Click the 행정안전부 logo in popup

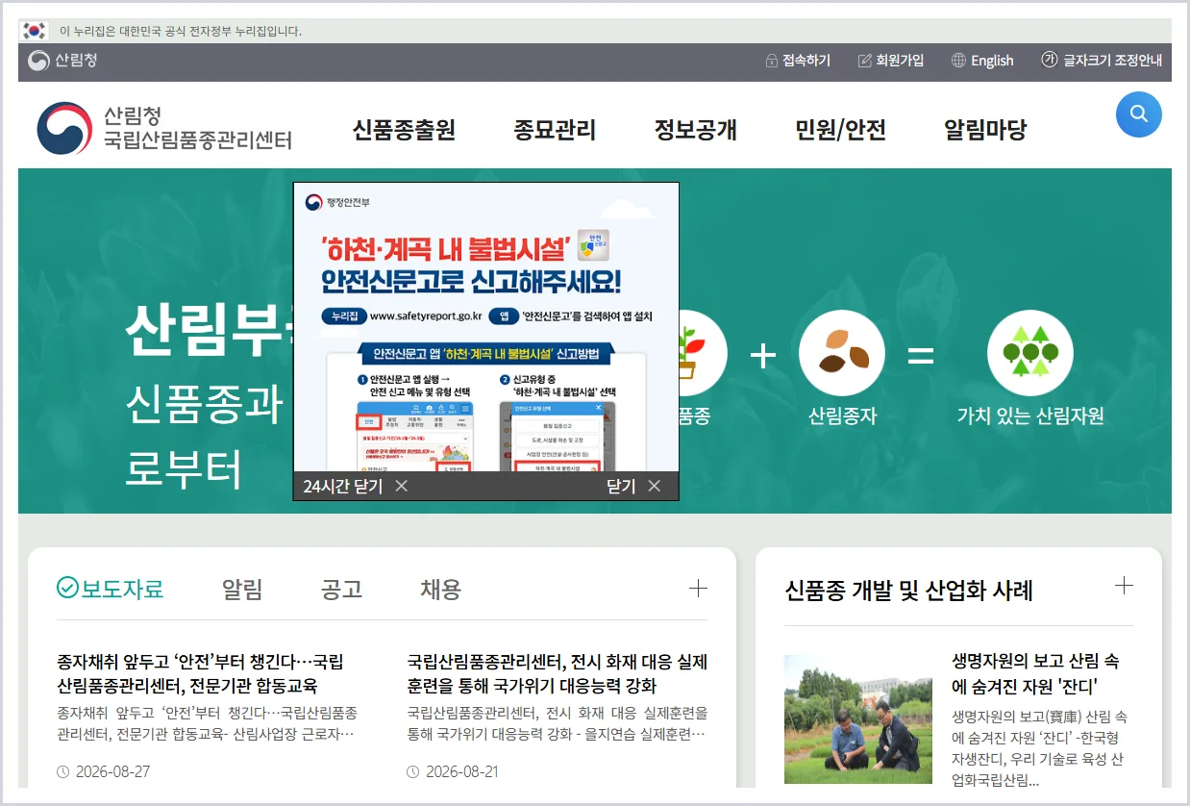click(x=337, y=202)
